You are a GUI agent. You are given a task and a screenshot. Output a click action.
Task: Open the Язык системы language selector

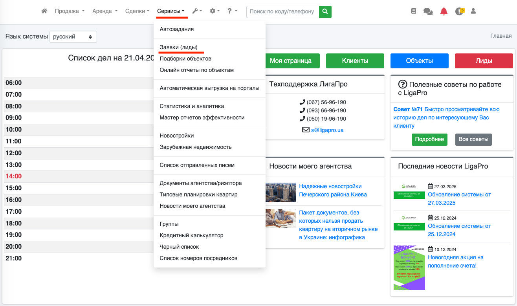click(x=73, y=37)
